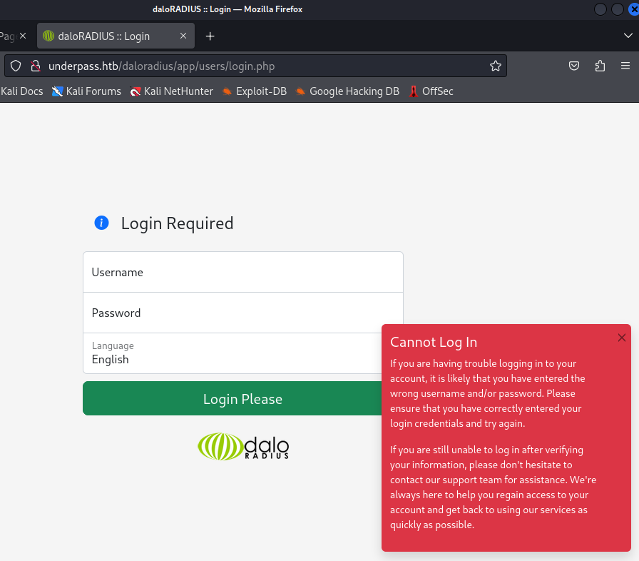Viewport: 639px width, 561px height.
Task: Dismiss the Cannot Log In alert
Action: [621, 338]
